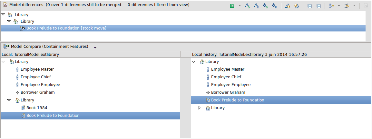Click the green checkmark merge toolbar icon
The height and width of the screenshot is (139, 372).
tap(232, 6)
